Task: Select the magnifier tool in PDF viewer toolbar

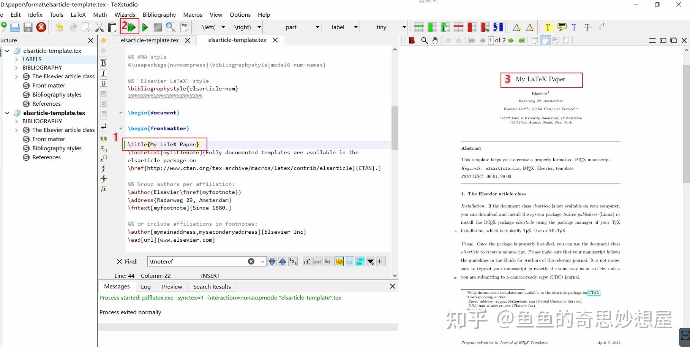Action: coord(425,40)
